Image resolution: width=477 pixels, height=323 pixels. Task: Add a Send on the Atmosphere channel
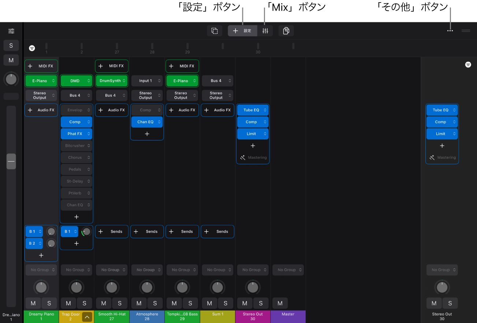tap(147, 231)
